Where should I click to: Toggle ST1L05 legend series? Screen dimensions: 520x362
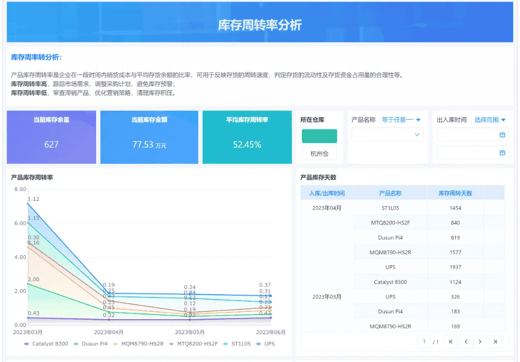(x=237, y=344)
